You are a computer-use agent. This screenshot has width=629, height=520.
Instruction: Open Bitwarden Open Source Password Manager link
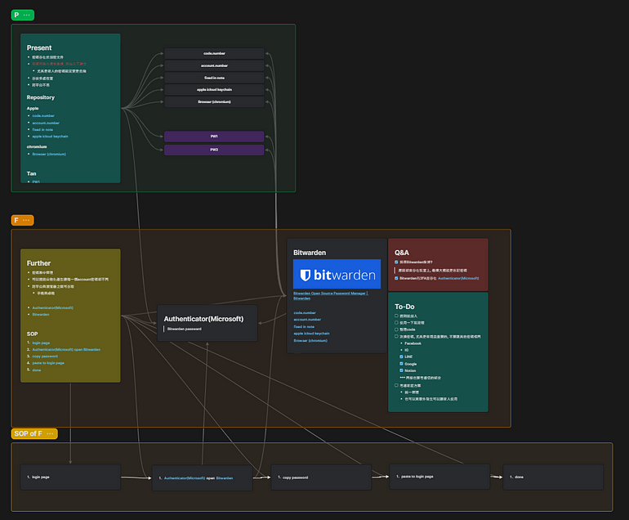point(330,295)
